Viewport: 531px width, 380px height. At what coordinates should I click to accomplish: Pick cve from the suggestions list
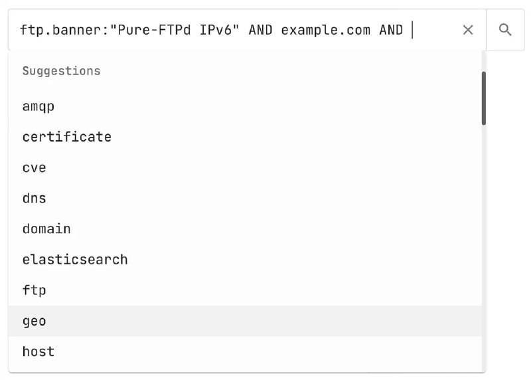[245, 168]
